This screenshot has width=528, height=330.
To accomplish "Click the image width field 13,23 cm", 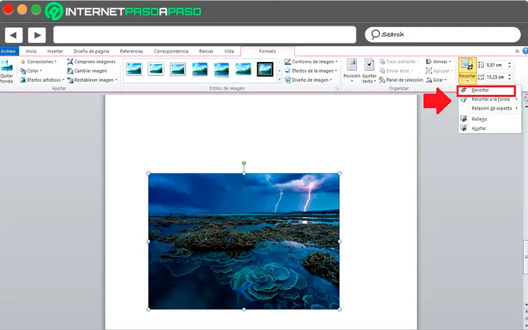I will point(496,77).
